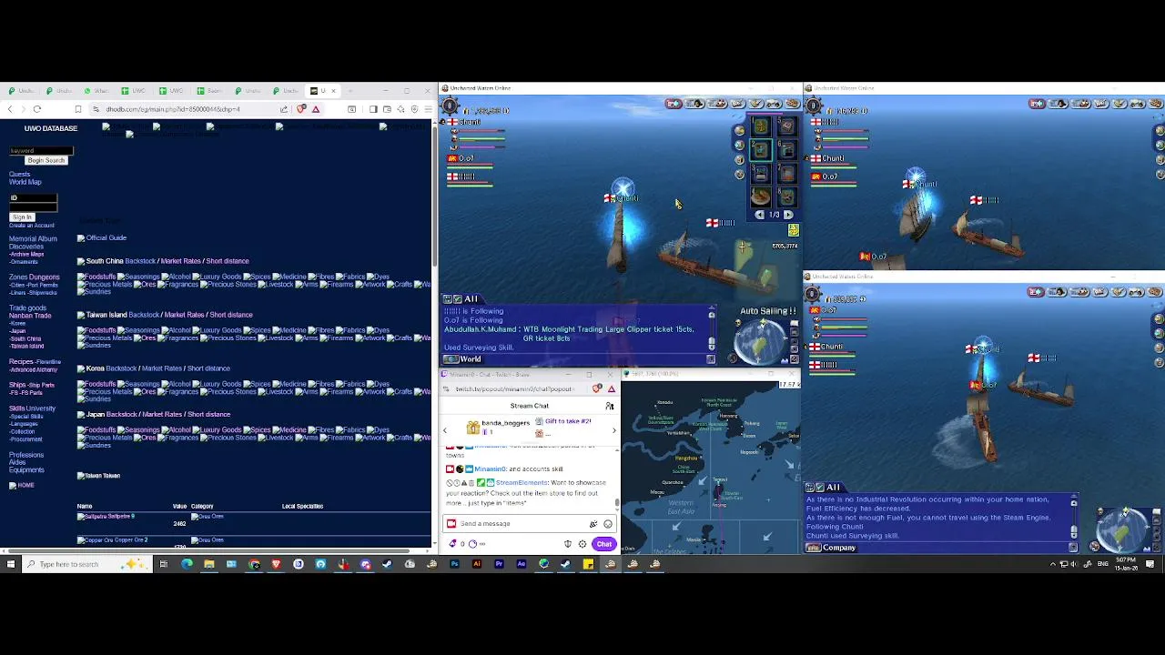Open the Official Guide link
Screen dimensions: 1165x655
(x=106, y=238)
